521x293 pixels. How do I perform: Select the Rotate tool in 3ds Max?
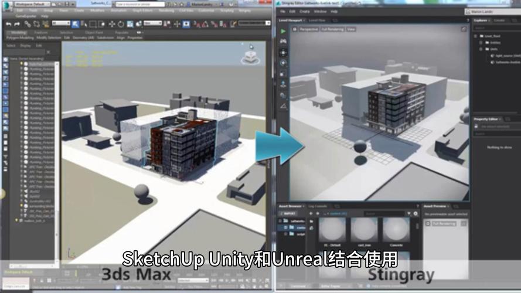click(x=121, y=24)
